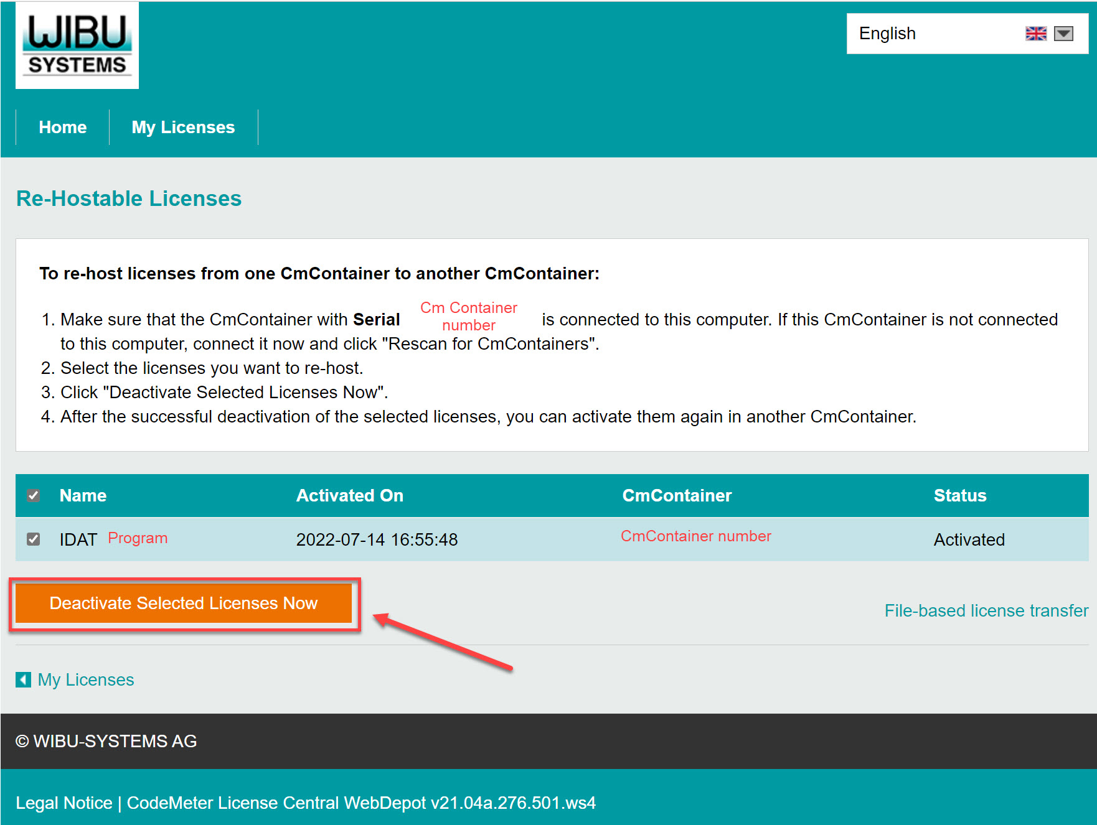
Task: Click the CodeMeter License Central WebDepot version text
Action: [361, 803]
